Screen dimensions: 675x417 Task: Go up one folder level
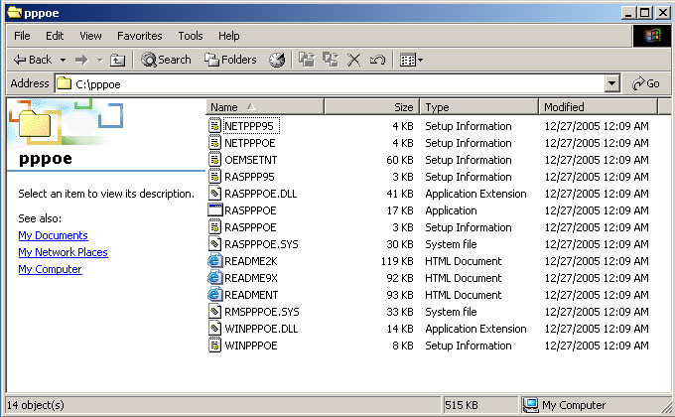[x=117, y=60]
